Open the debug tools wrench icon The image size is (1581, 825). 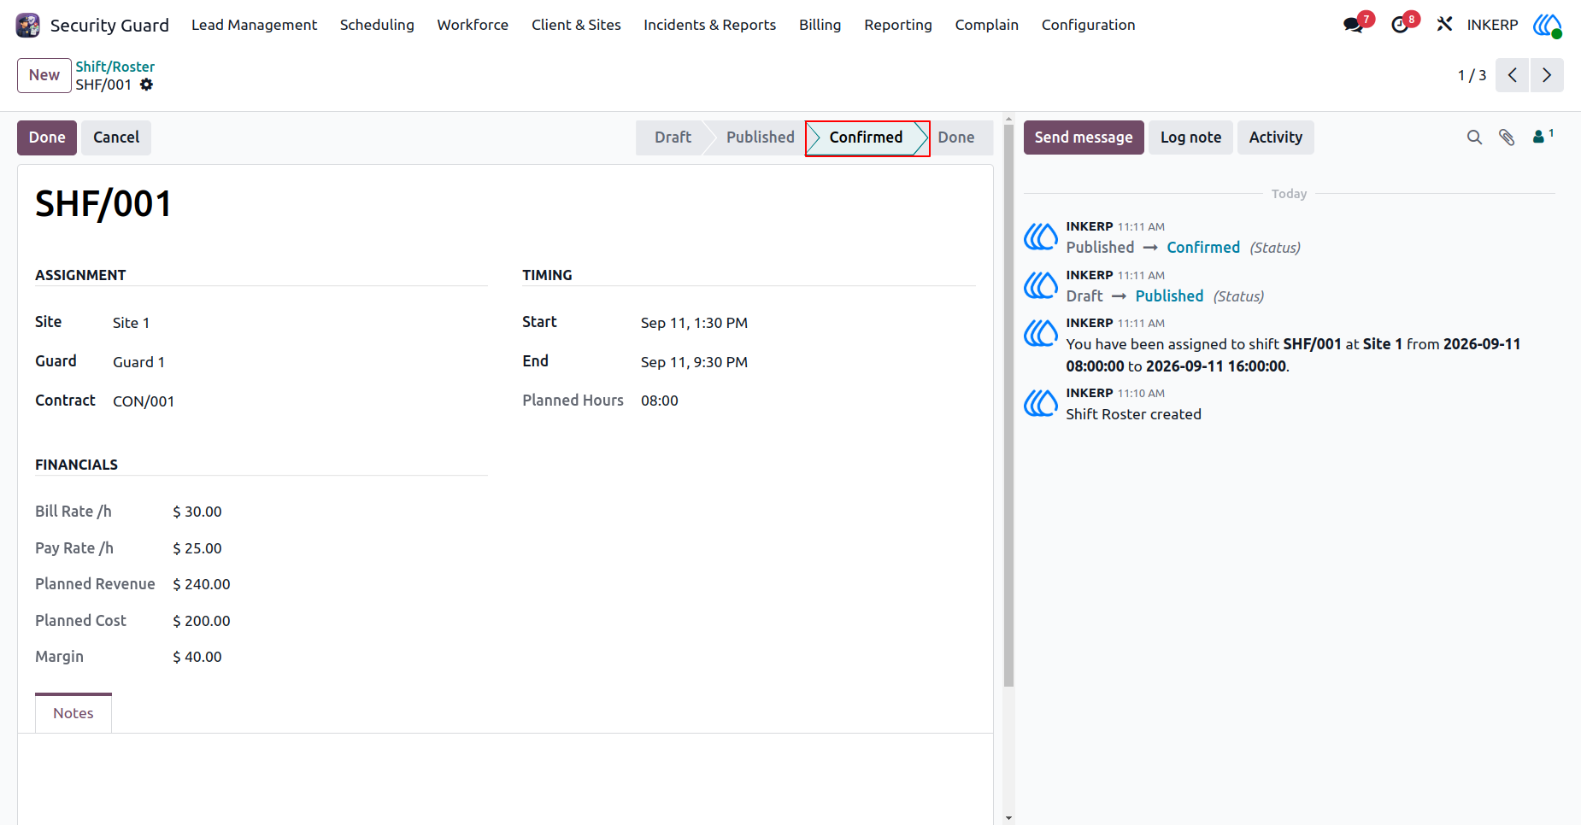(x=1444, y=24)
